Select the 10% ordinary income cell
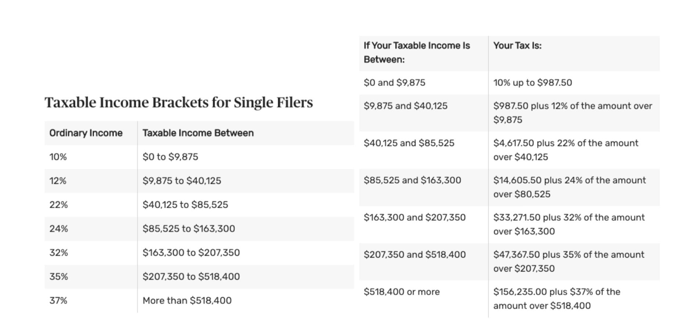The width and height of the screenshot is (687, 334). (58, 157)
